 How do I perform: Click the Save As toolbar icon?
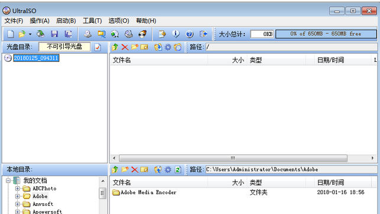coord(68,34)
